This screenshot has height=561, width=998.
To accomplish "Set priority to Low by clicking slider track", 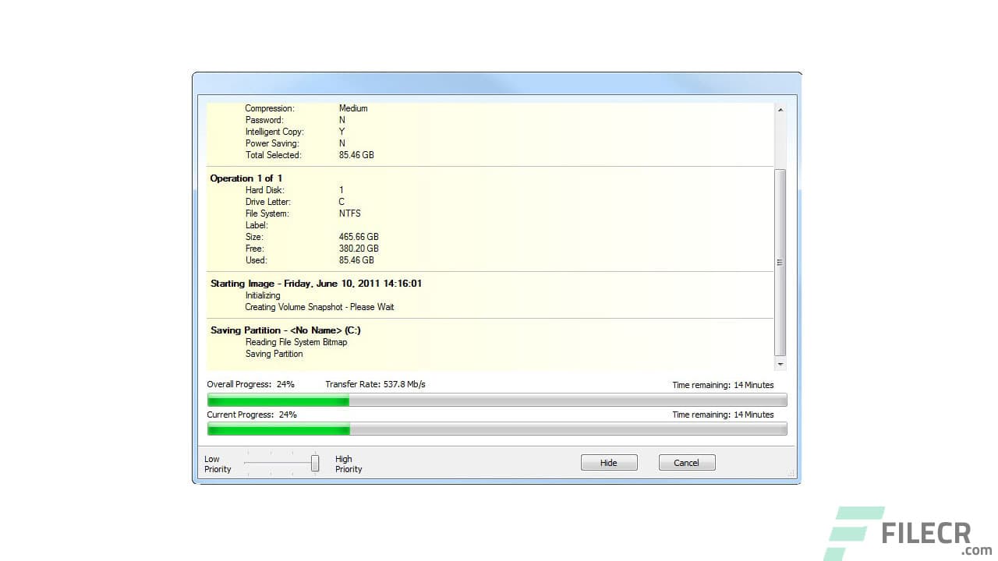I will pyautogui.click(x=249, y=462).
